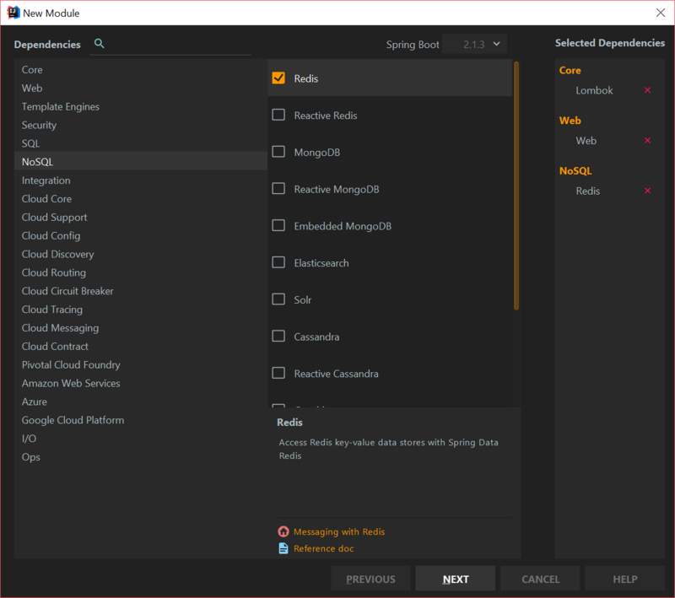Click the Reference doc file icon
Viewport: 675px width, 598px height.
[x=283, y=549]
